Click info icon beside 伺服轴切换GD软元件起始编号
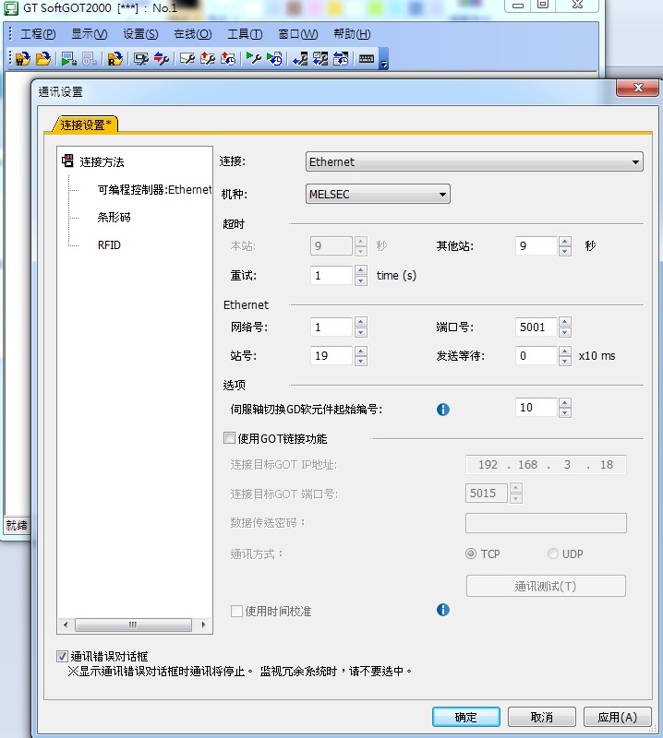 tap(442, 410)
